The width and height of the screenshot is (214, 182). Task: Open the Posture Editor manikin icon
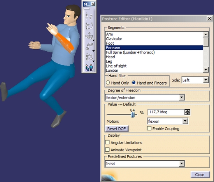[x=89, y=16]
